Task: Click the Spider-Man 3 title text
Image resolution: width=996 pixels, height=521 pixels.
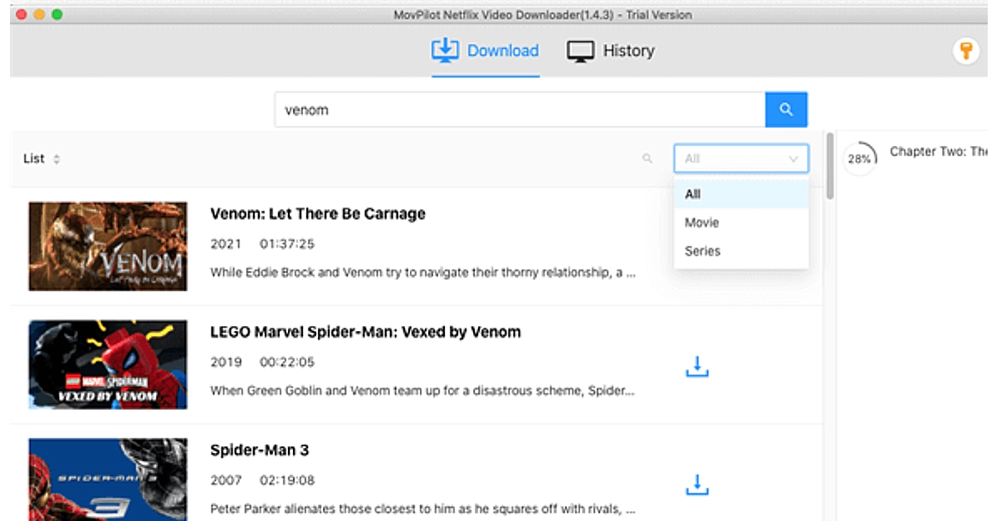Action: [x=259, y=450]
